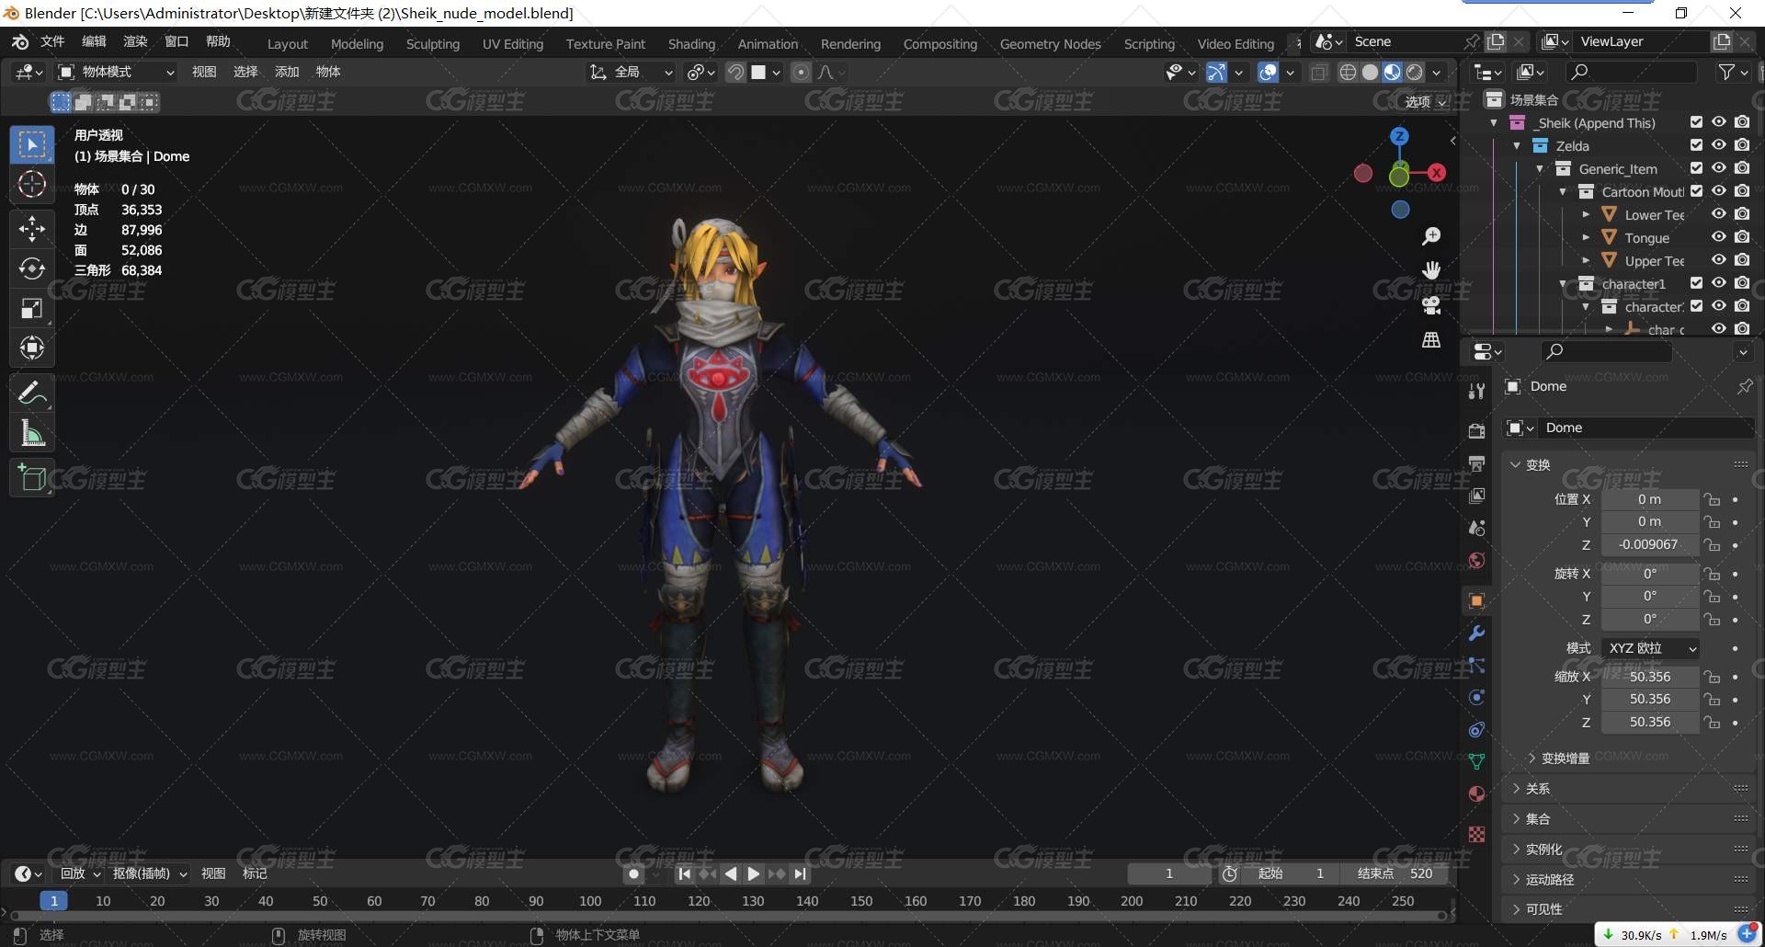Open the 文件 file menu
The height and width of the screenshot is (947, 1765).
pyautogui.click(x=52, y=42)
